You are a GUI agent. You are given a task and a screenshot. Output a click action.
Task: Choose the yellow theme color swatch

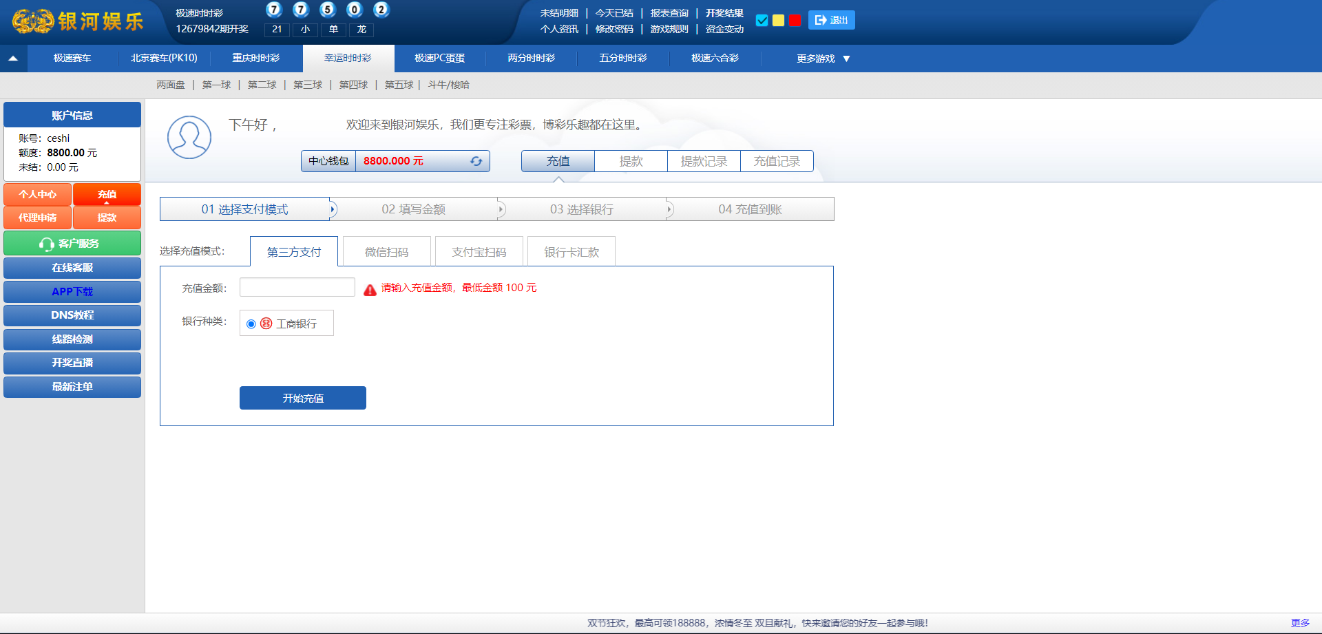tap(778, 21)
